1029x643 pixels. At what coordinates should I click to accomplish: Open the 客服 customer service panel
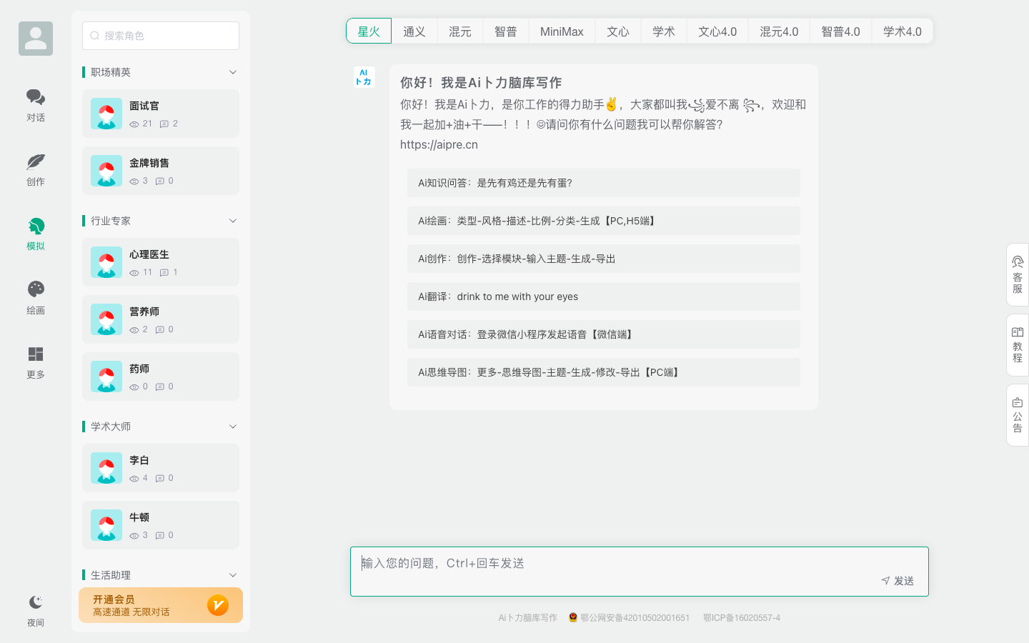click(x=1016, y=275)
